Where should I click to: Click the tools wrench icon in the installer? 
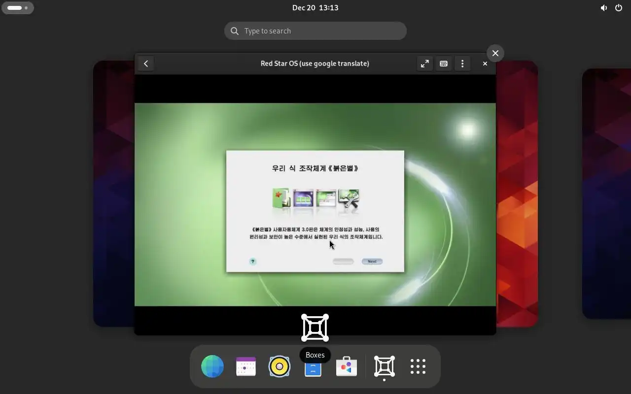coord(349,198)
